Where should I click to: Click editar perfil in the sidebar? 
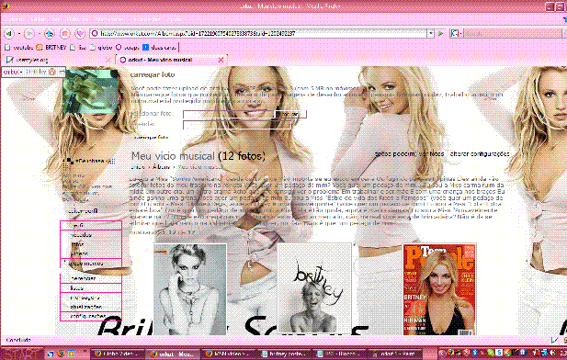click(83, 210)
